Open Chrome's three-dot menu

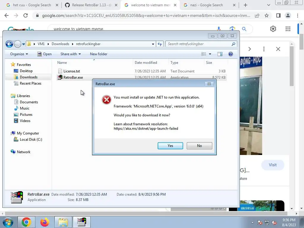tap(297, 15)
